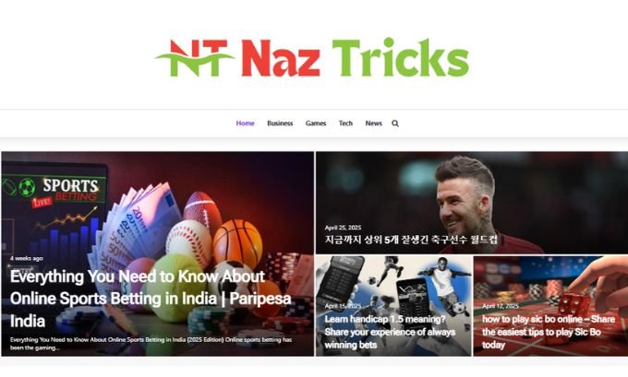The width and height of the screenshot is (628, 377).
Task: Open the Business menu item
Action: point(280,124)
